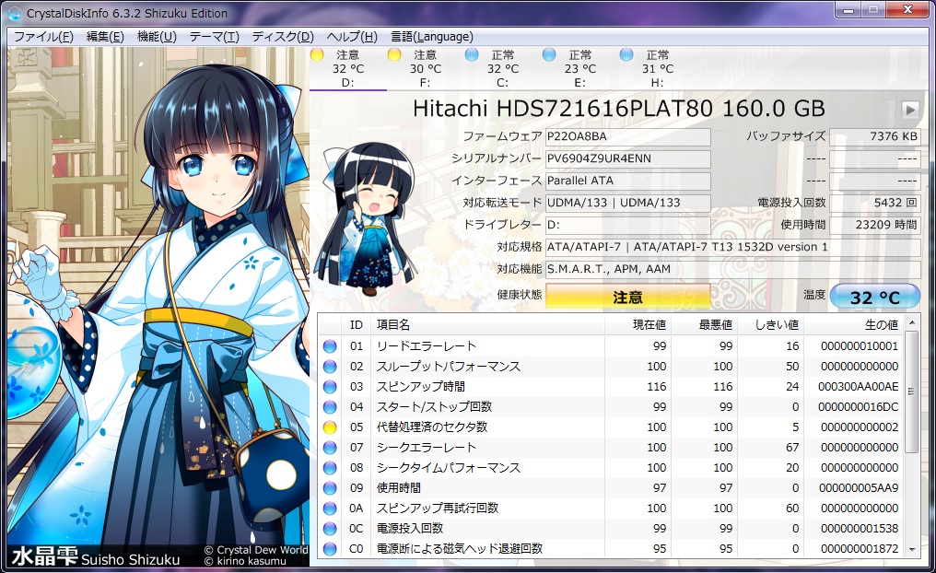Click the supported standard field ATA/ATAPI-7
Screen dimensions: 936x573
click(733, 247)
